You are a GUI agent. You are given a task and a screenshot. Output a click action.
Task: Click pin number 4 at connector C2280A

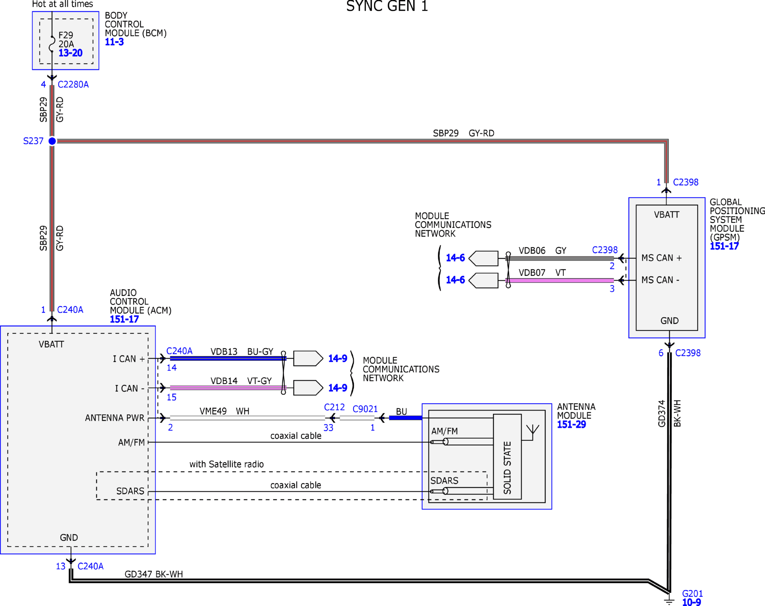(43, 84)
